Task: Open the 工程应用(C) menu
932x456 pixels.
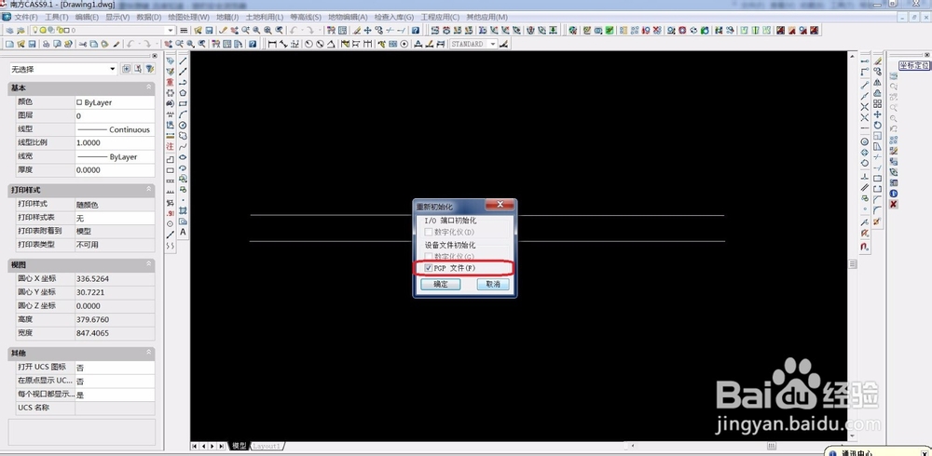Action: click(440, 18)
